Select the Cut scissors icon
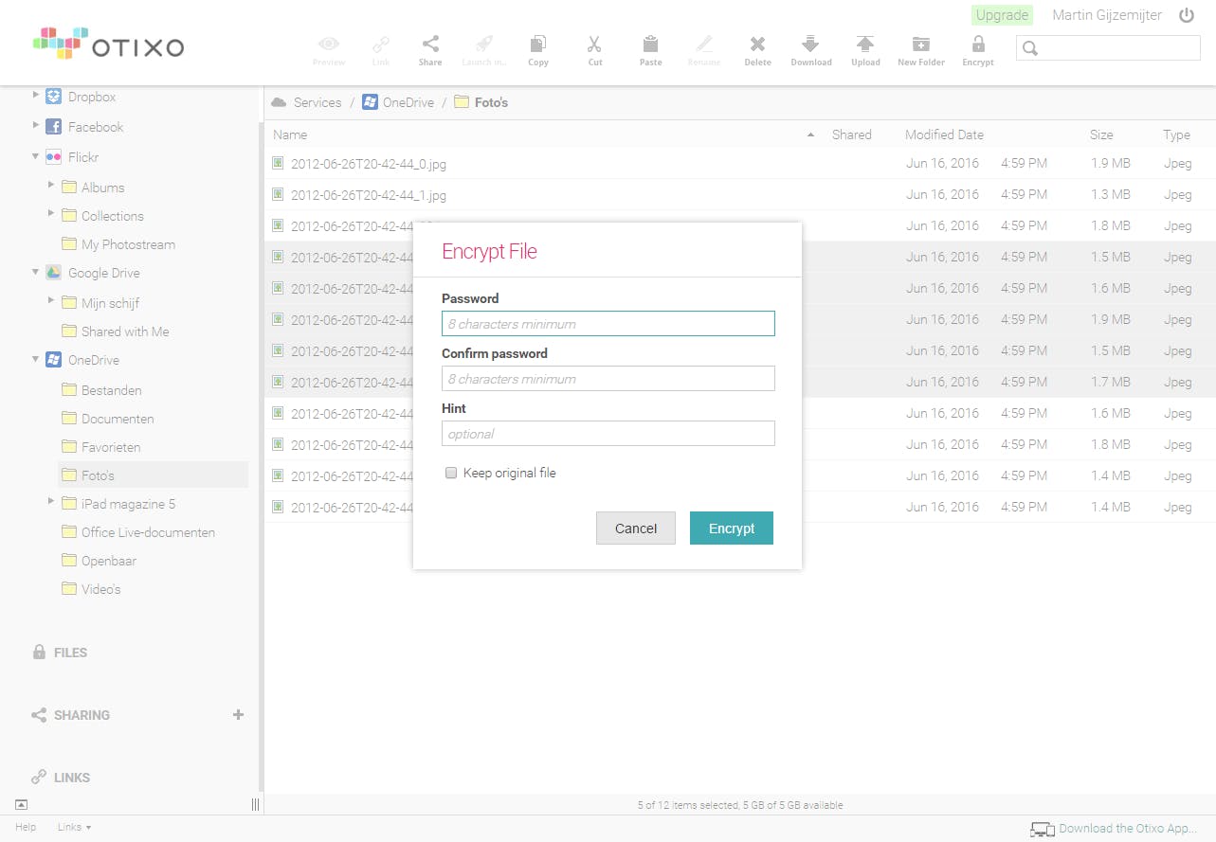Image resolution: width=1216 pixels, height=842 pixels. pos(594,45)
